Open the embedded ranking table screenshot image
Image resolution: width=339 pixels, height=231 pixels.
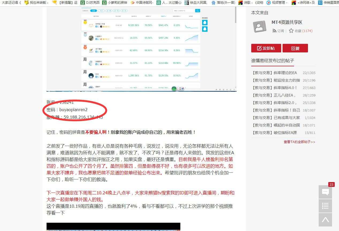(x=142, y=49)
